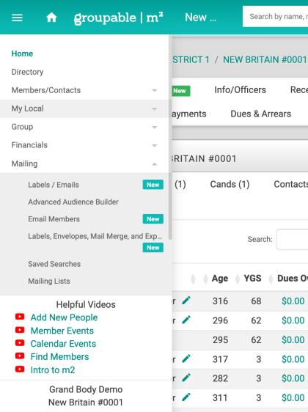Open Advanced Audience Builder
The image size is (308, 412).
(73, 202)
